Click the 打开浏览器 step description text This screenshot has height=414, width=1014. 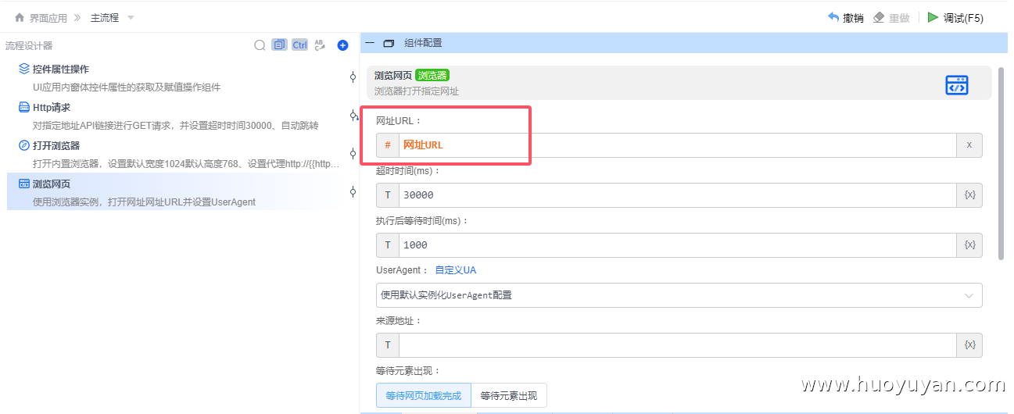point(187,164)
